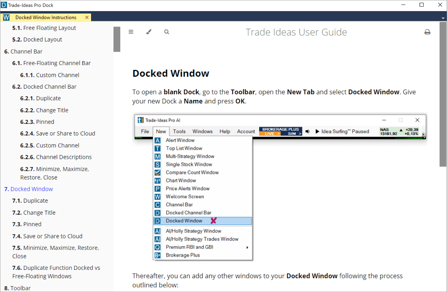The image size is (447, 292).
Task: Click the Top List Window 'T' icon
Action: pos(157,148)
